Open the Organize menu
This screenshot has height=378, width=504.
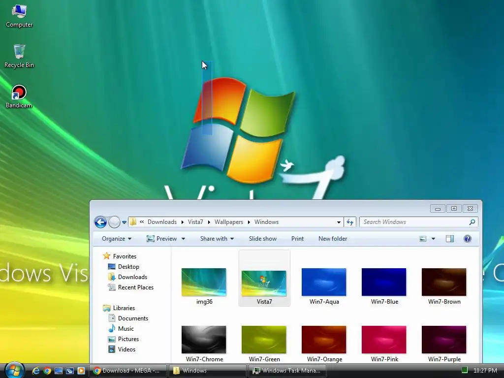coord(116,239)
